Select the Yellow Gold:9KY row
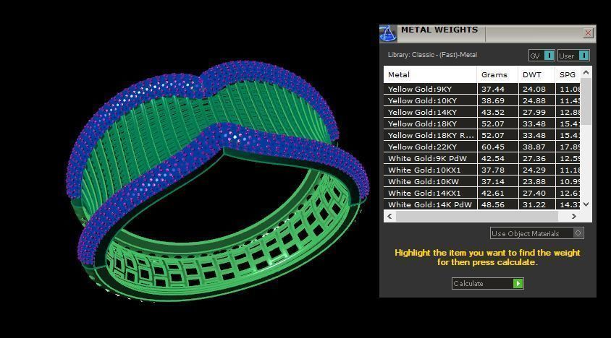611x338 pixels. click(x=482, y=89)
